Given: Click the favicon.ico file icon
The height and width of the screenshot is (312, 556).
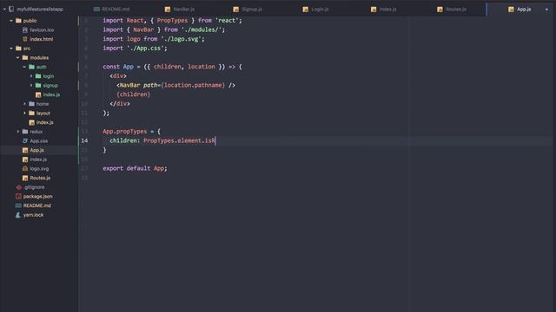Looking at the screenshot, I should tap(25, 30).
